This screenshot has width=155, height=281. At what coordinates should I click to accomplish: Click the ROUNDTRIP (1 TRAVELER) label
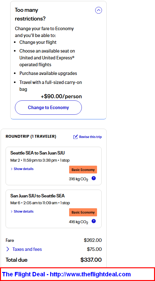coord(31,136)
